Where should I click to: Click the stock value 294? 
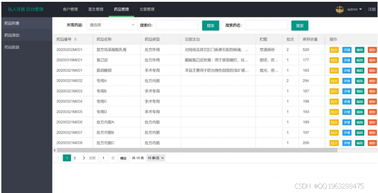[x=306, y=81]
